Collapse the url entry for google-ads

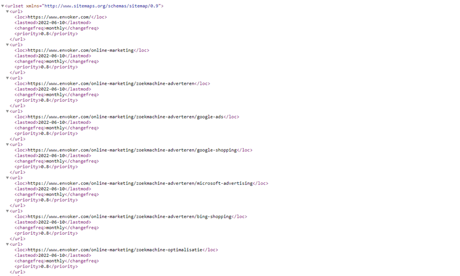pos(8,112)
